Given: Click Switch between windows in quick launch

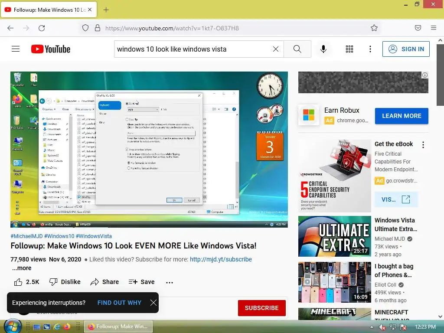Looking at the screenshot, I should point(47,327).
